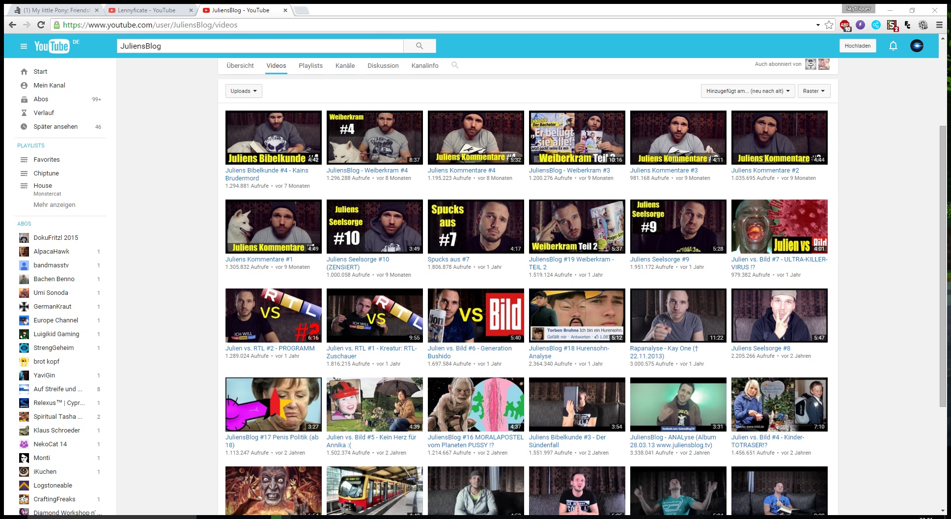Open the Penis Politik #17 thumbnail
Image resolution: width=951 pixels, height=519 pixels.
point(274,404)
